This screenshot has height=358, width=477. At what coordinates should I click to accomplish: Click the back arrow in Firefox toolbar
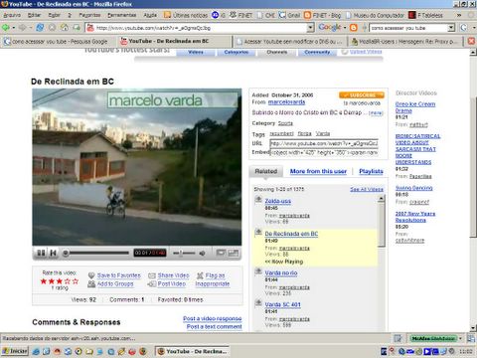[x=6, y=28]
